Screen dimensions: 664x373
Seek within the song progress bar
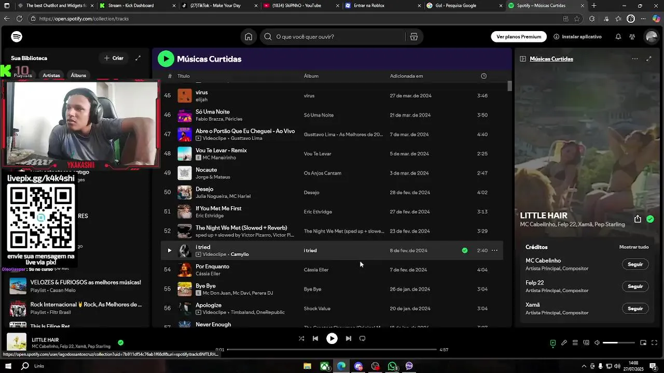pos(332,350)
